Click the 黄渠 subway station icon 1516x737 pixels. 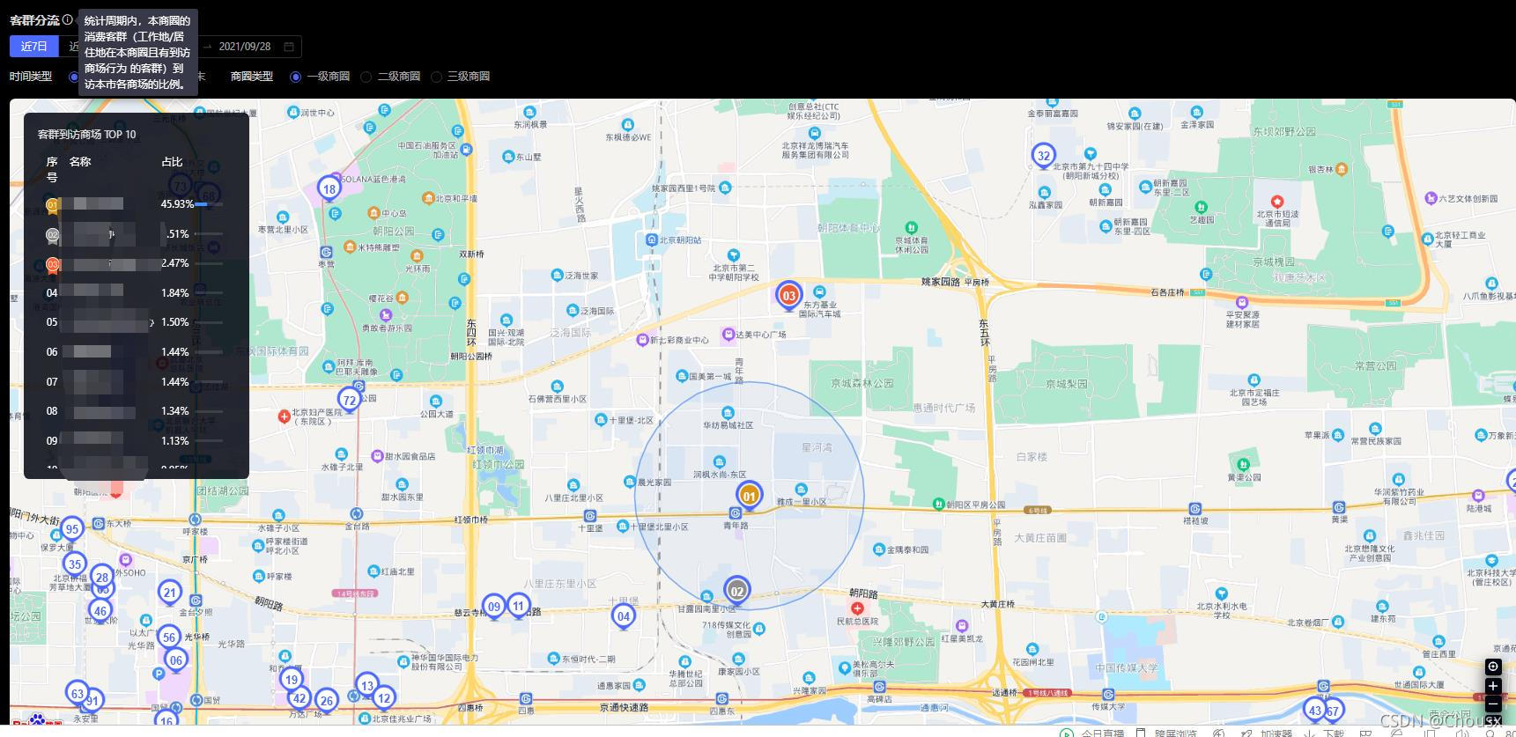(x=1339, y=507)
